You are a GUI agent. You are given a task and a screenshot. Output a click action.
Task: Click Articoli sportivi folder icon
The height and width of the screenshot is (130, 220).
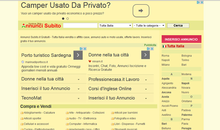22,119
